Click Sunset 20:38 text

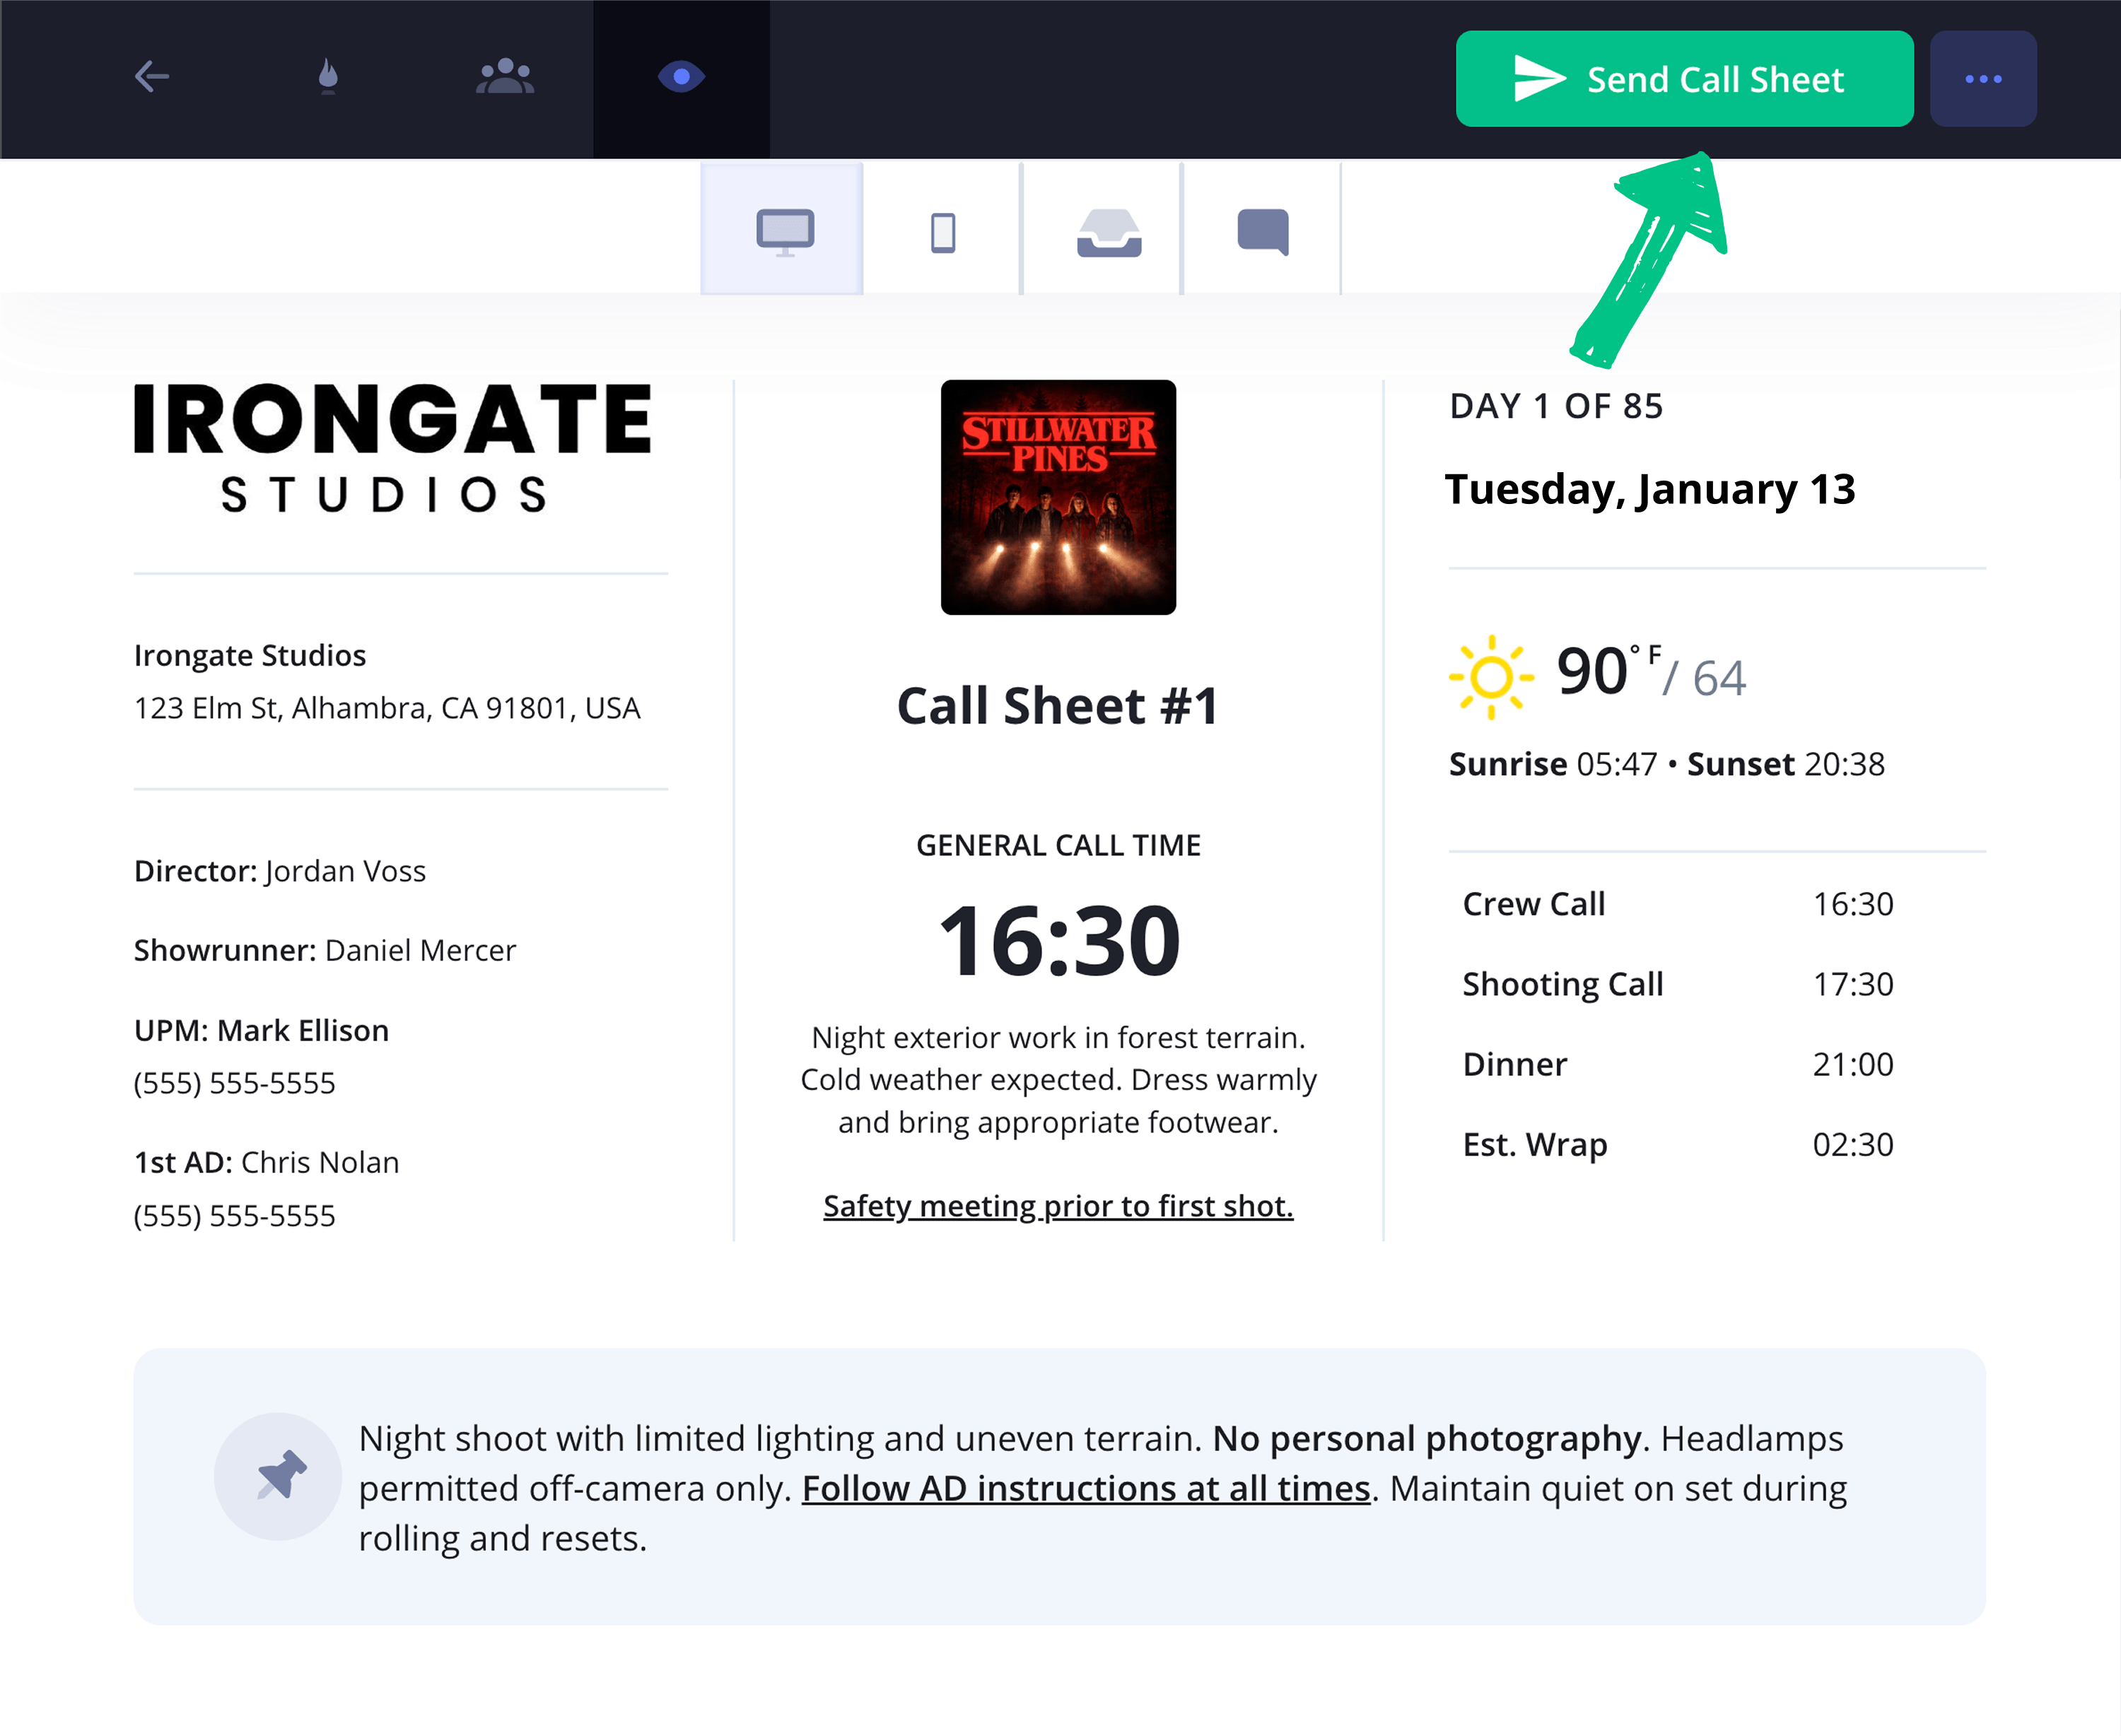pos(1786,764)
